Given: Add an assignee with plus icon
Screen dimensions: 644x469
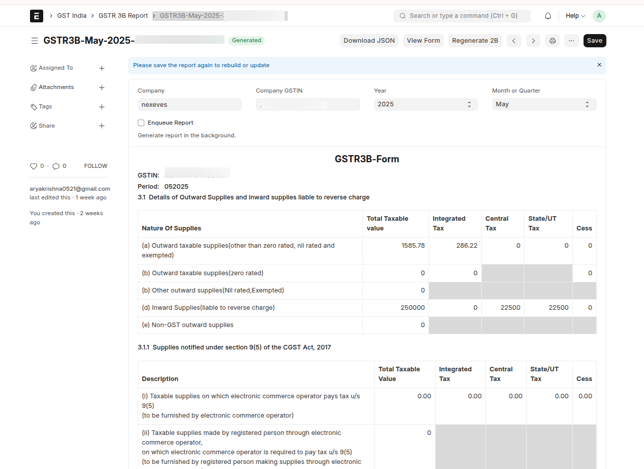Looking at the screenshot, I should (x=102, y=68).
